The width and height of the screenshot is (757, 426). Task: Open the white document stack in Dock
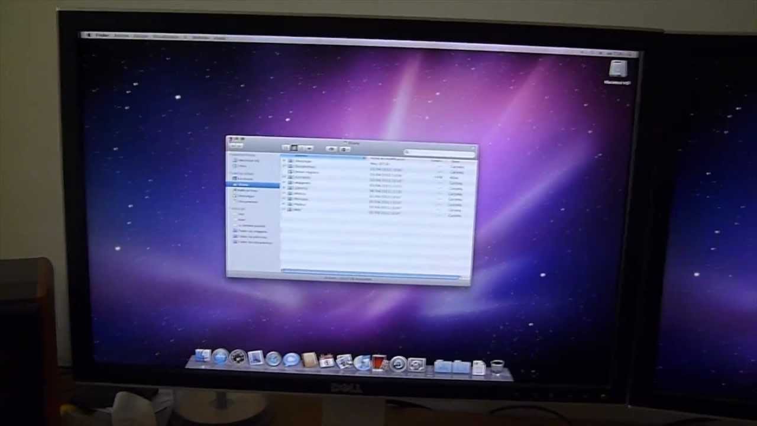click(x=478, y=367)
